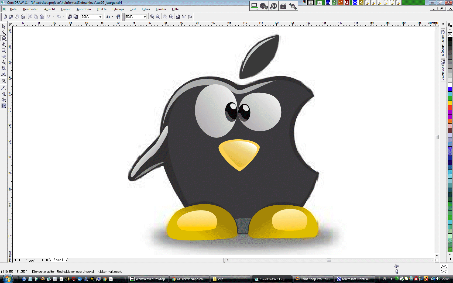Open the clip folder taskbar button

coord(231,279)
